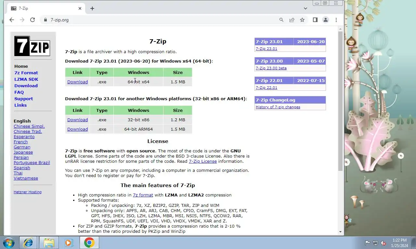Switch language to French
416x249 pixels.
click(x=21, y=142)
